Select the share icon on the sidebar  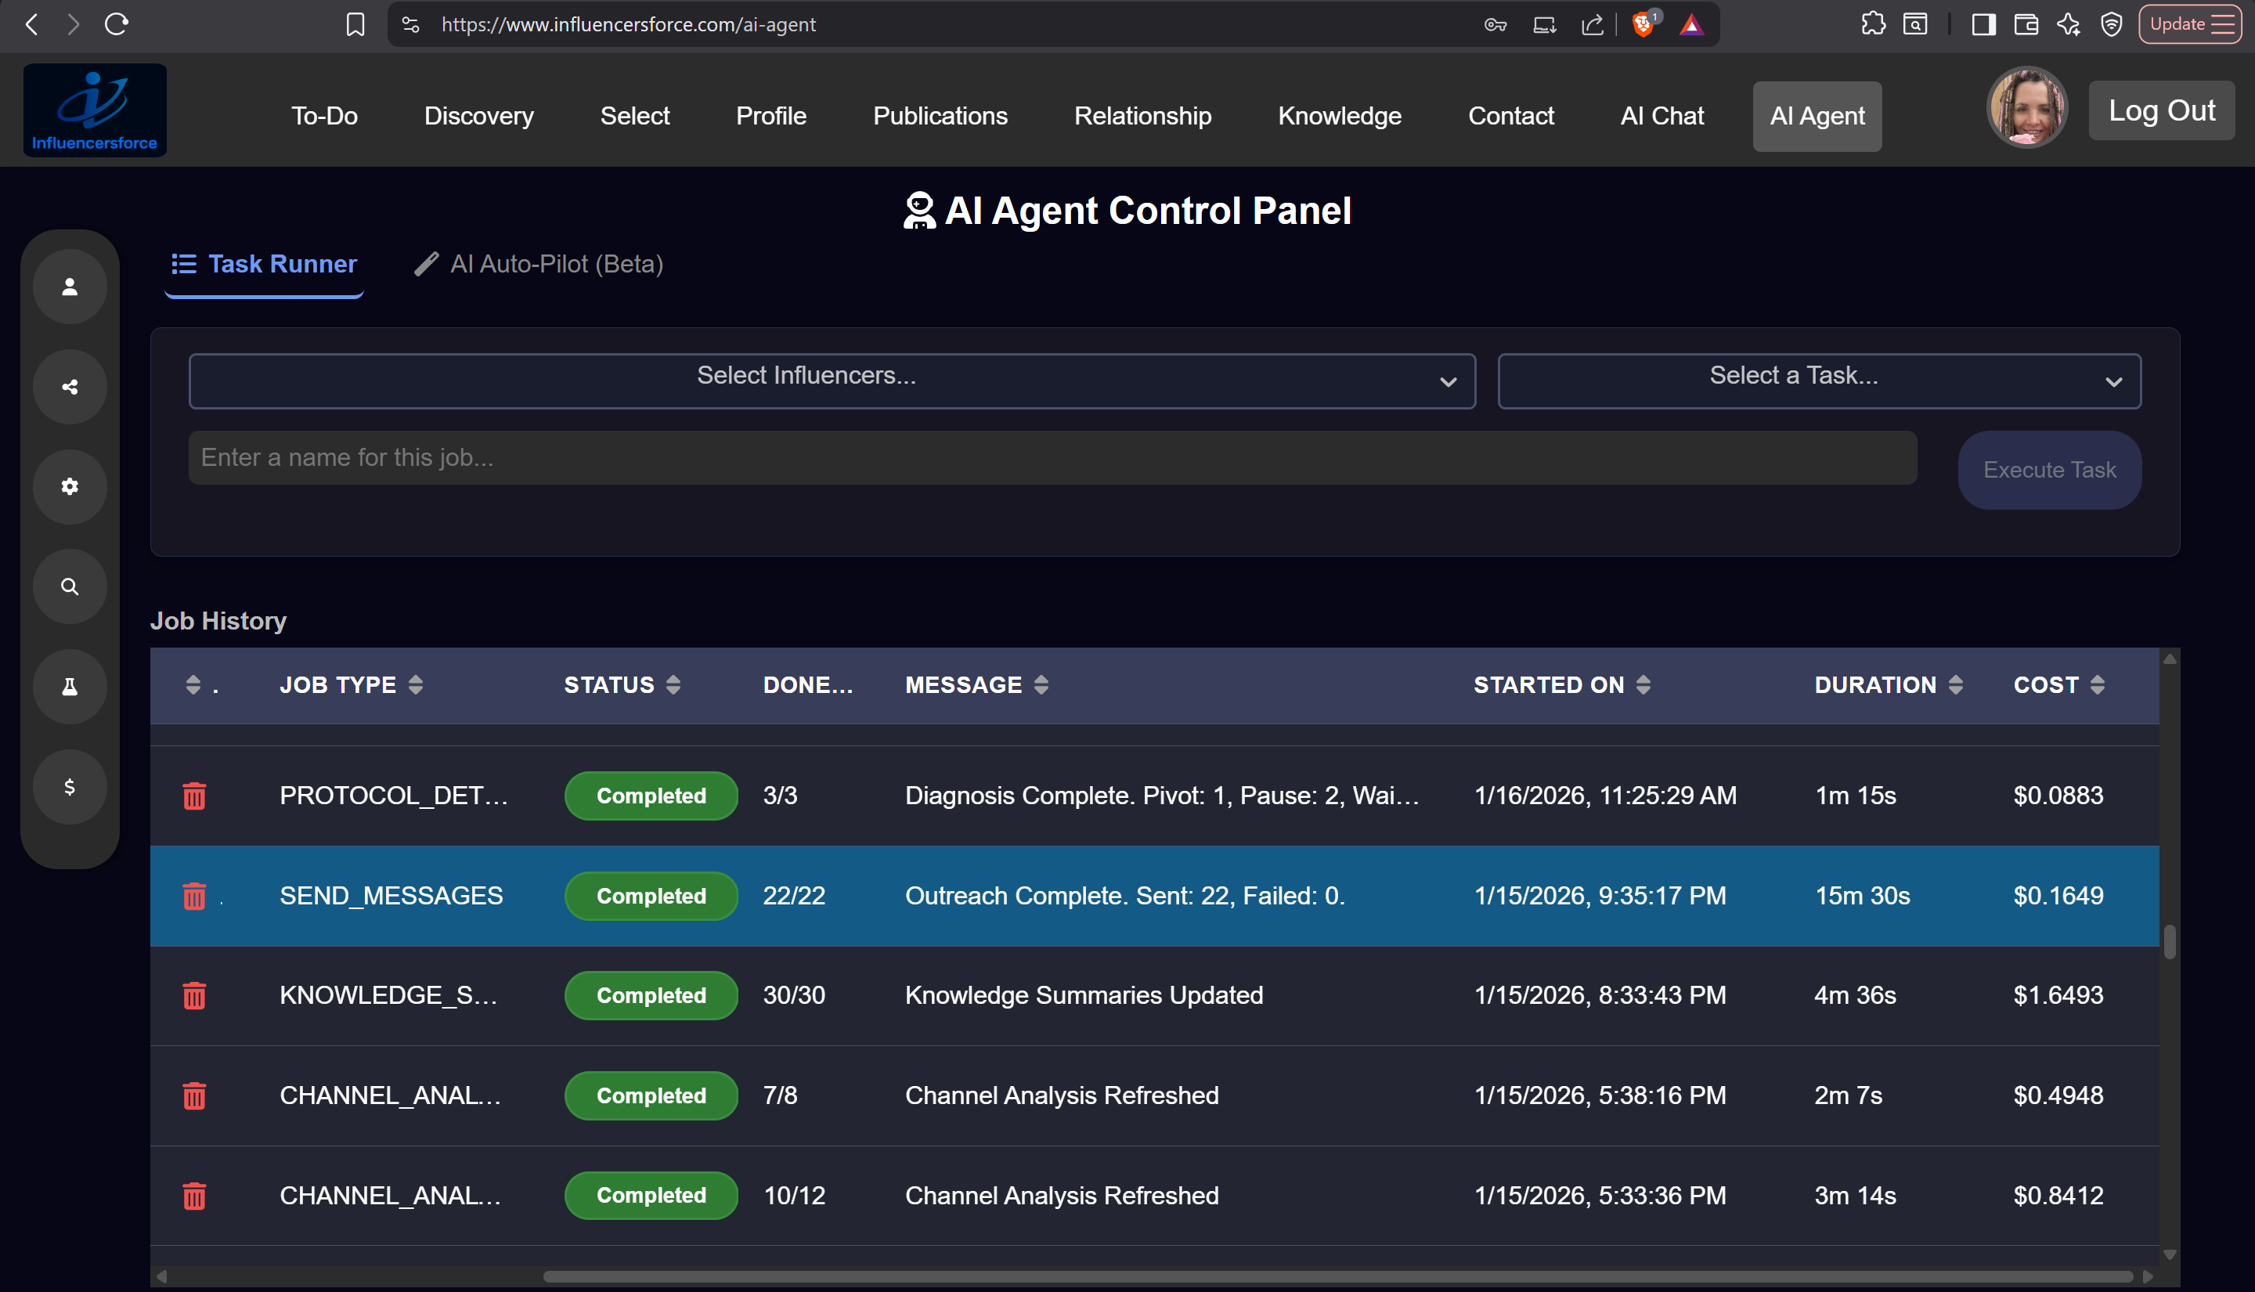(70, 386)
